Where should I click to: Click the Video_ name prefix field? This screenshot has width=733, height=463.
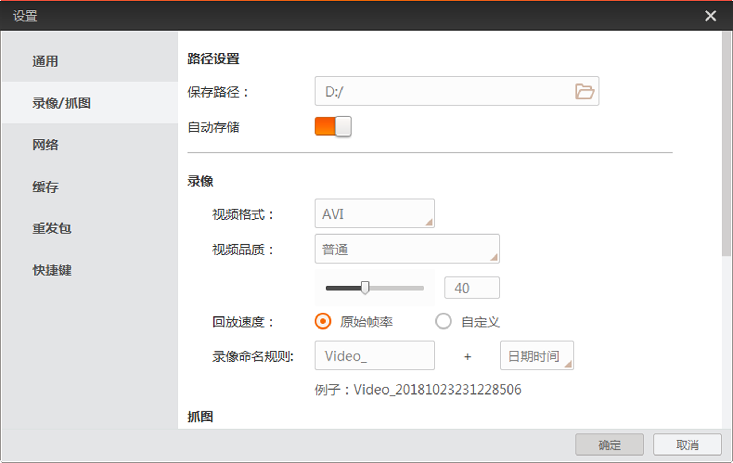coord(374,356)
